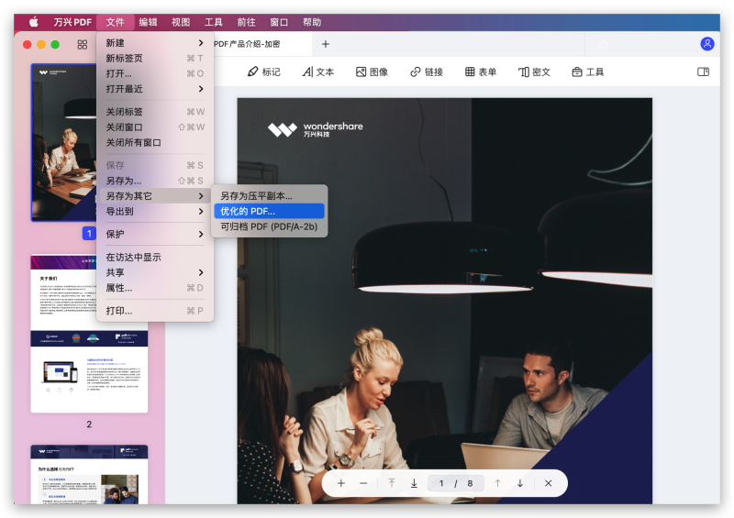Go to previous page arrow
This screenshot has height=518, width=734.
(497, 483)
